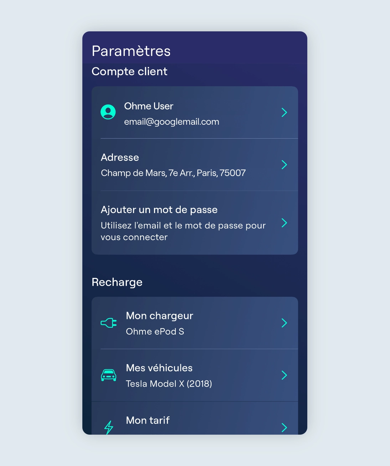This screenshot has height=466, width=390.
Task: Click the lightning bolt tariff icon
Action: point(109,427)
